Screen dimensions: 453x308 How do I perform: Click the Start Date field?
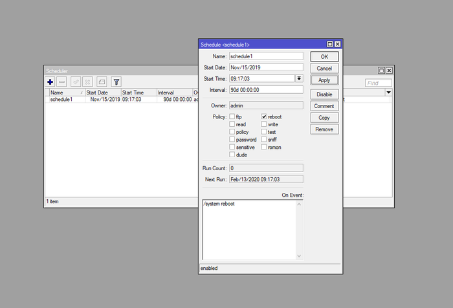point(266,67)
